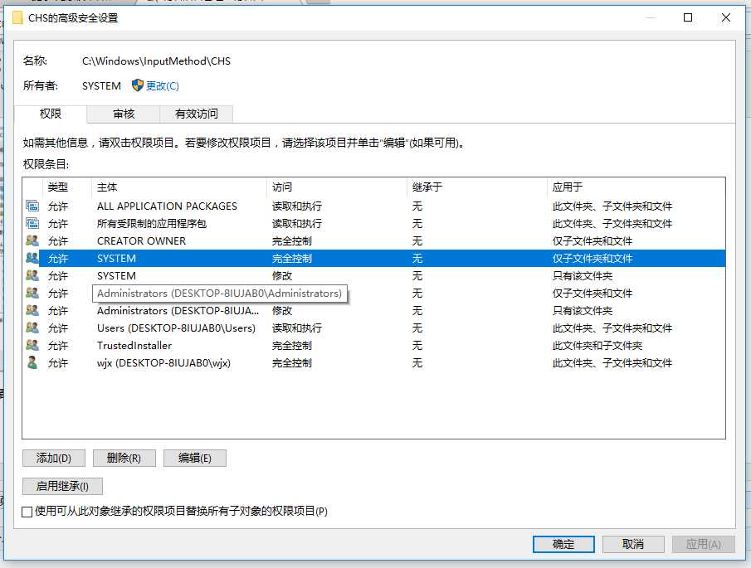Open the 有效访问 tab
Image resolution: width=751 pixels, height=568 pixels.
coord(197,114)
